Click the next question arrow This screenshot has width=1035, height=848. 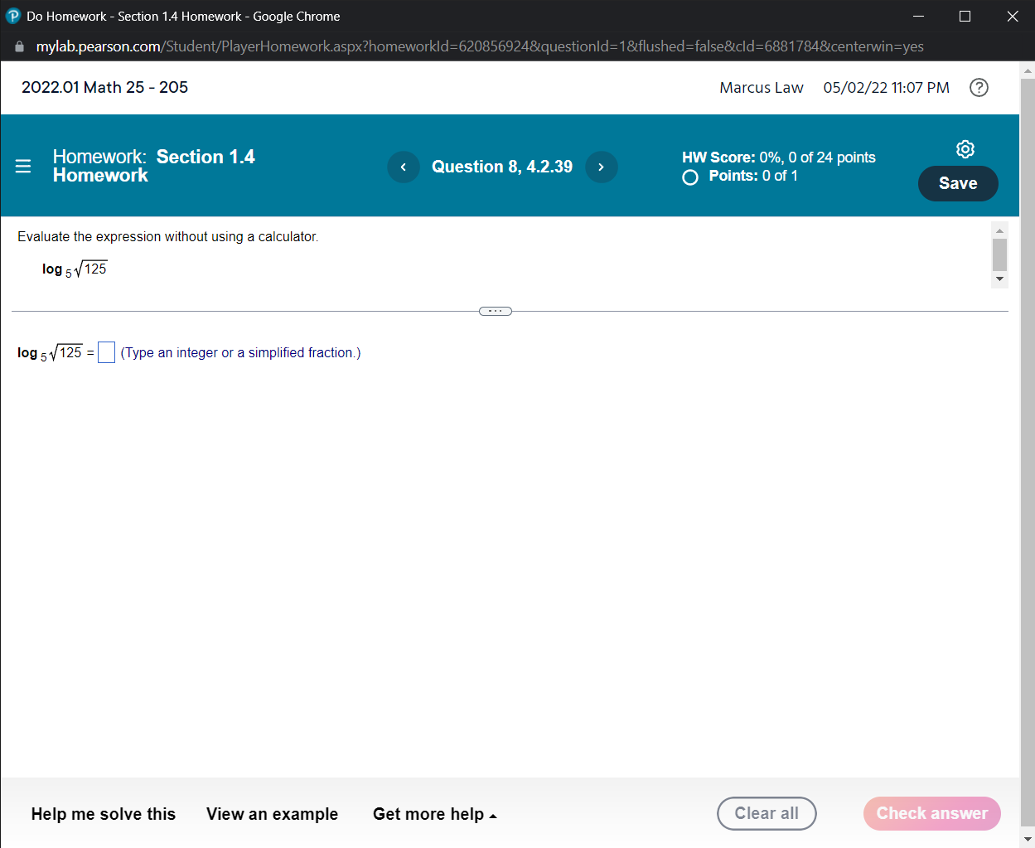click(x=602, y=167)
